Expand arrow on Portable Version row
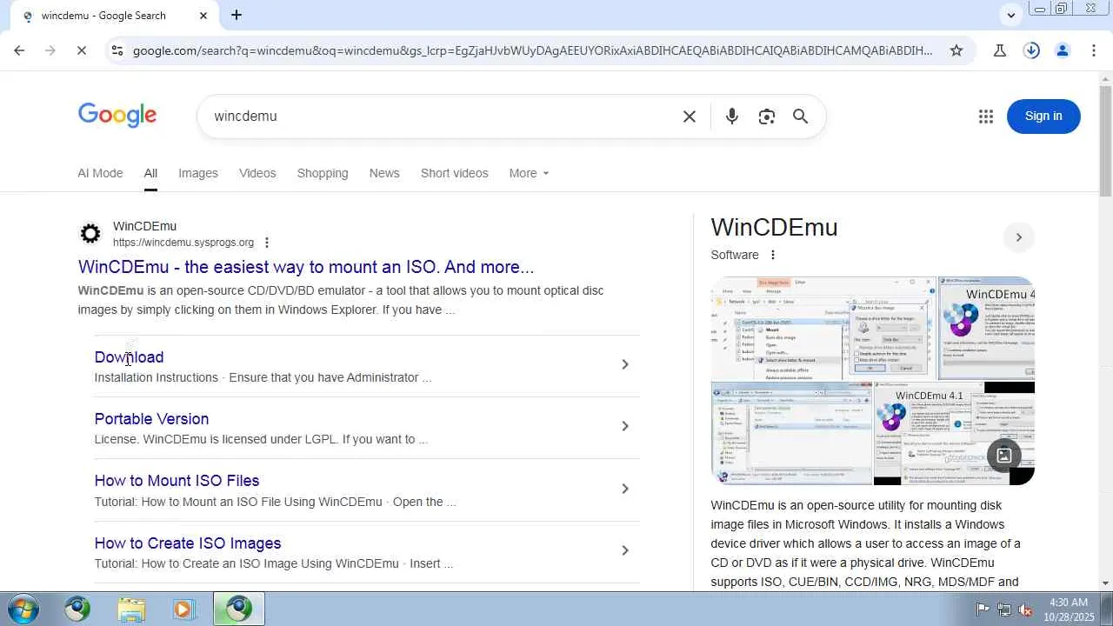 click(x=624, y=426)
